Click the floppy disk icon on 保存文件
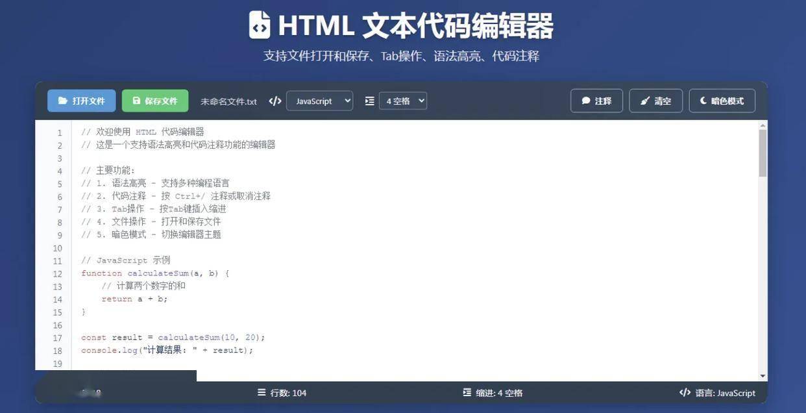This screenshot has height=413, width=806. coord(136,101)
